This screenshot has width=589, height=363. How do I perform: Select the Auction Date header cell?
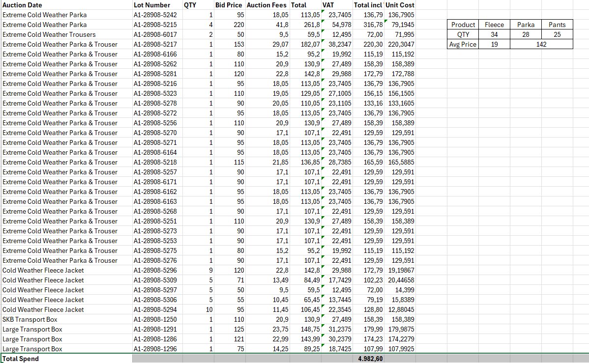coord(67,5)
